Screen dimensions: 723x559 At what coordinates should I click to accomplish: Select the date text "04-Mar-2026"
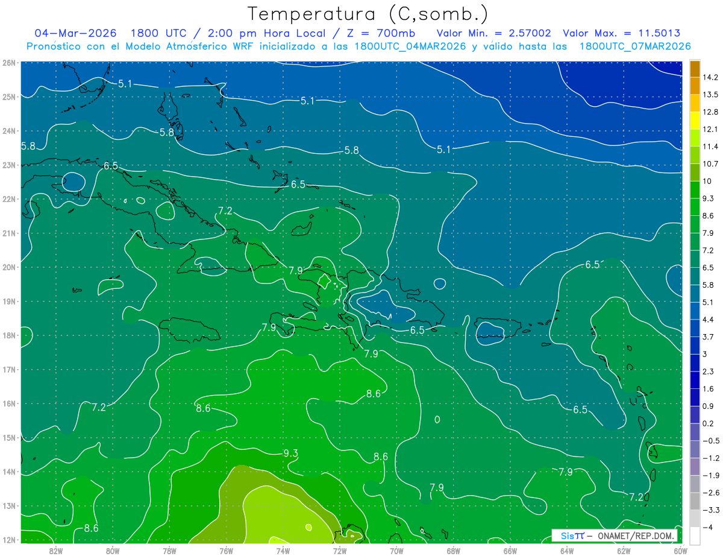(75, 33)
